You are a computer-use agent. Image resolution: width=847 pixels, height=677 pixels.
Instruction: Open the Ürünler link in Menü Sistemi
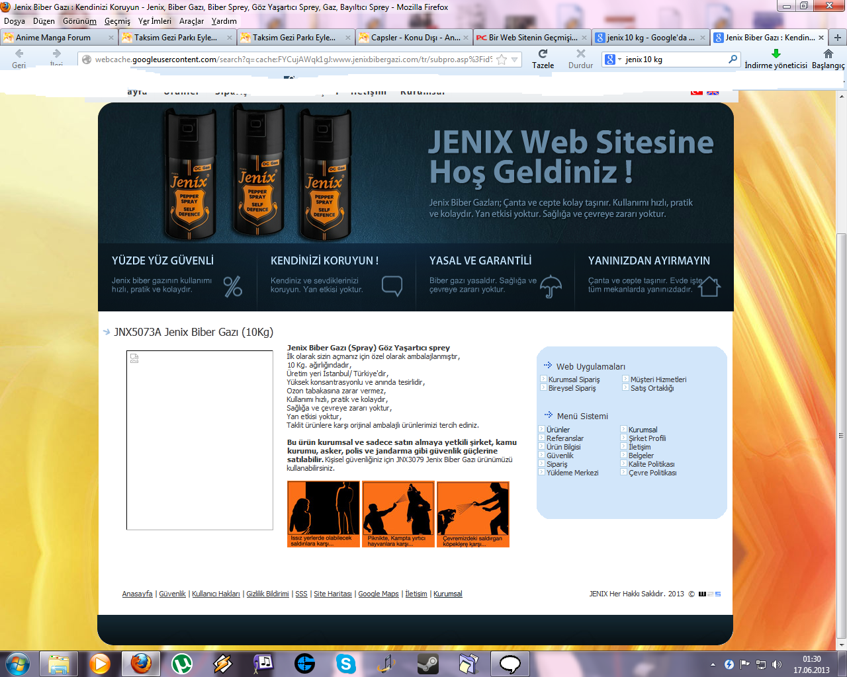[558, 430]
